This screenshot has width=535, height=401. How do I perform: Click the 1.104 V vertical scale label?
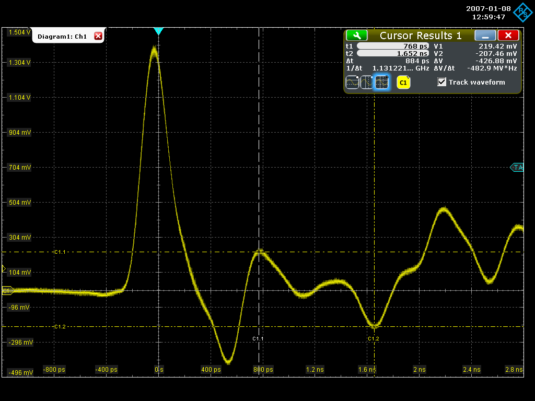click(x=19, y=98)
